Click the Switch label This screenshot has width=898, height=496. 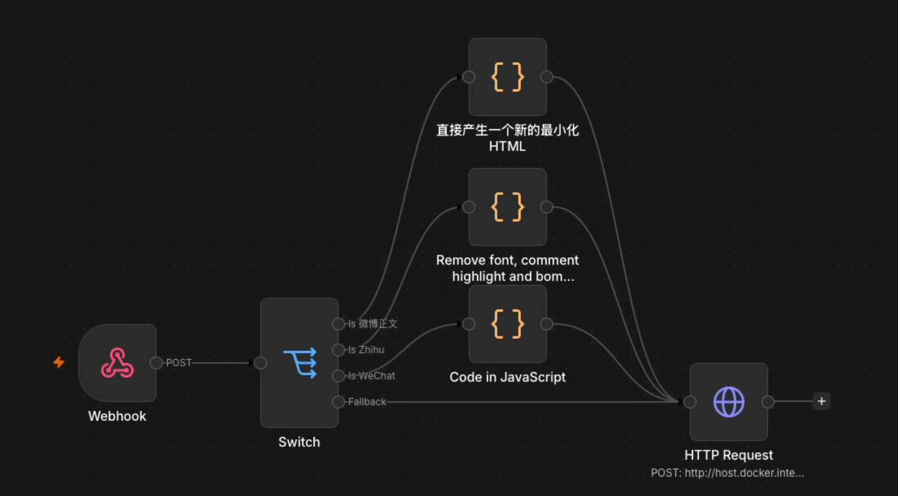point(299,442)
